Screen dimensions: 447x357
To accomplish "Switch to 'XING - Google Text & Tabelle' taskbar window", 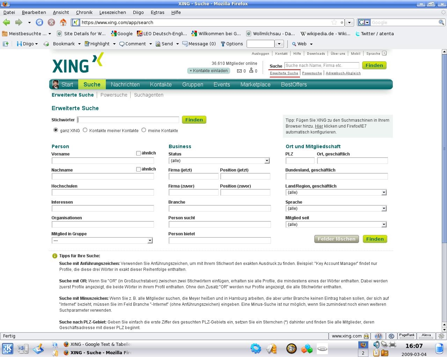I will pos(97,344).
